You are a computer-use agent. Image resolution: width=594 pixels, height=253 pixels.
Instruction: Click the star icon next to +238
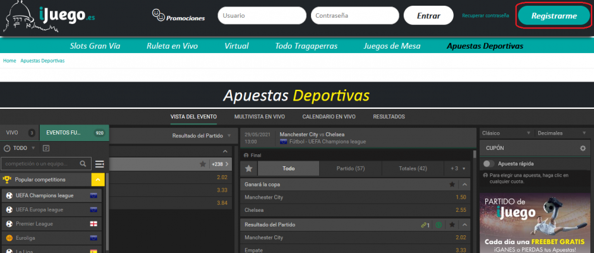click(203, 164)
